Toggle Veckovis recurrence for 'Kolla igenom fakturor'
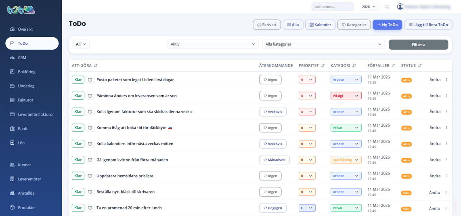 273,112
